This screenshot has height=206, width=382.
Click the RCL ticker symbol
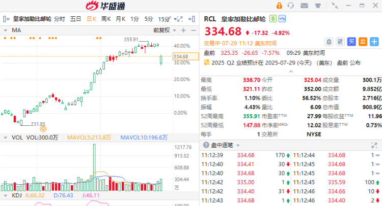[210, 19]
